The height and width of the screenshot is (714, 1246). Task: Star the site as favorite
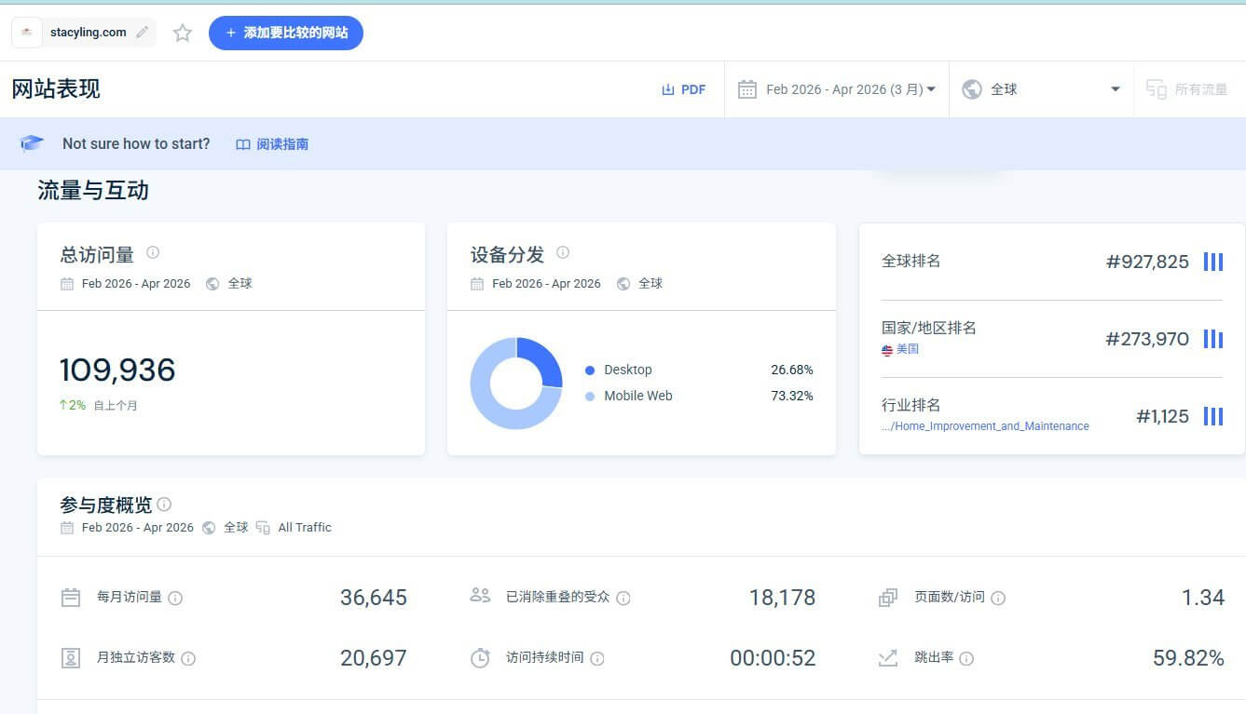pyautogui.click(x=183, y=34)
